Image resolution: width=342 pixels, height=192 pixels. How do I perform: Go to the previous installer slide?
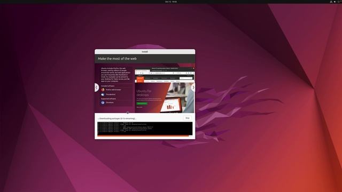(x=97, y=87)
